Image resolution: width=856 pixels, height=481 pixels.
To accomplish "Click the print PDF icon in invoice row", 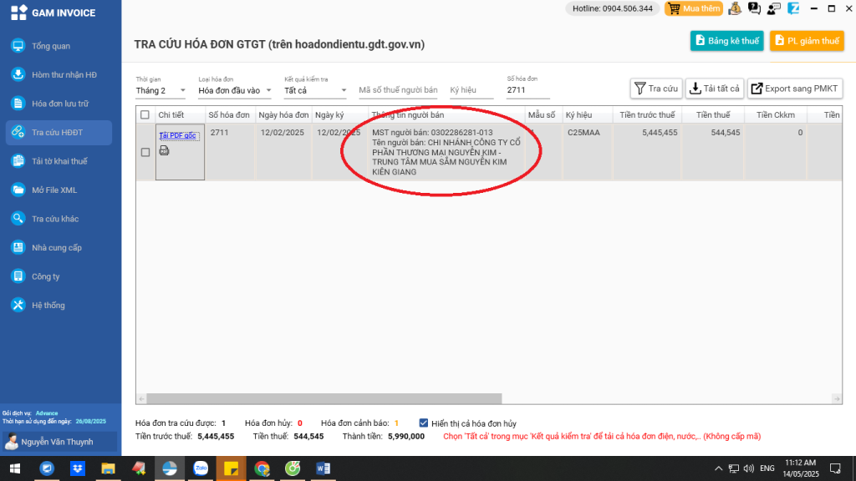I will (x=165, y=150).
